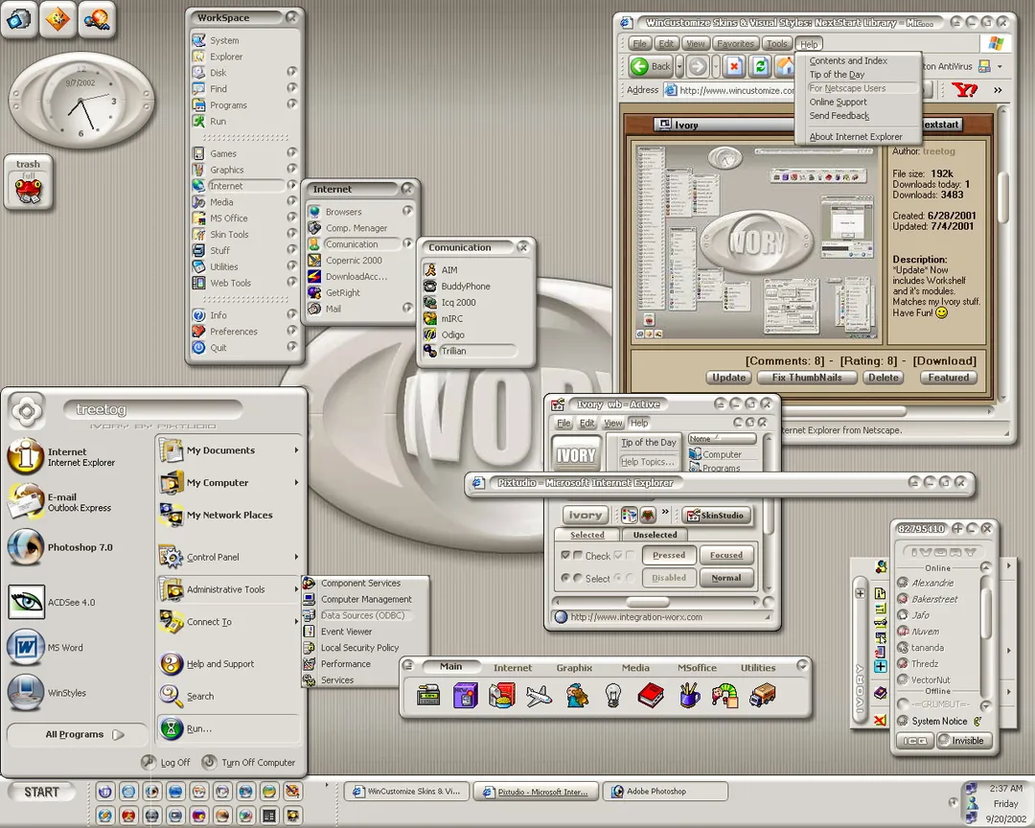Open ACDSee 4.0 eye icon
The image size is (1035, 828).
click(x=27, y=602)
